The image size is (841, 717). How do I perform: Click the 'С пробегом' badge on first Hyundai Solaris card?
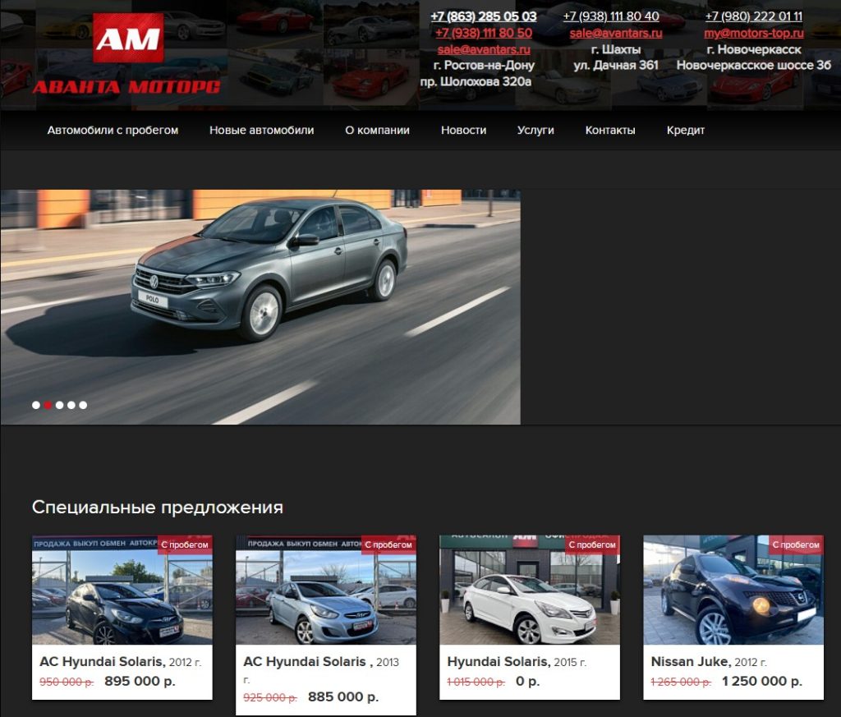(x=183, y=544)
